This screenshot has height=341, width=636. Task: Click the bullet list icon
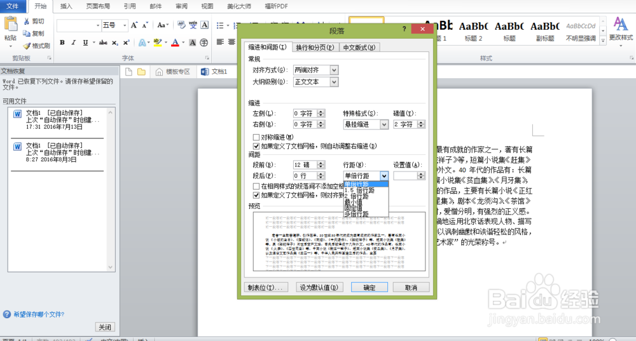pos(220,25)
